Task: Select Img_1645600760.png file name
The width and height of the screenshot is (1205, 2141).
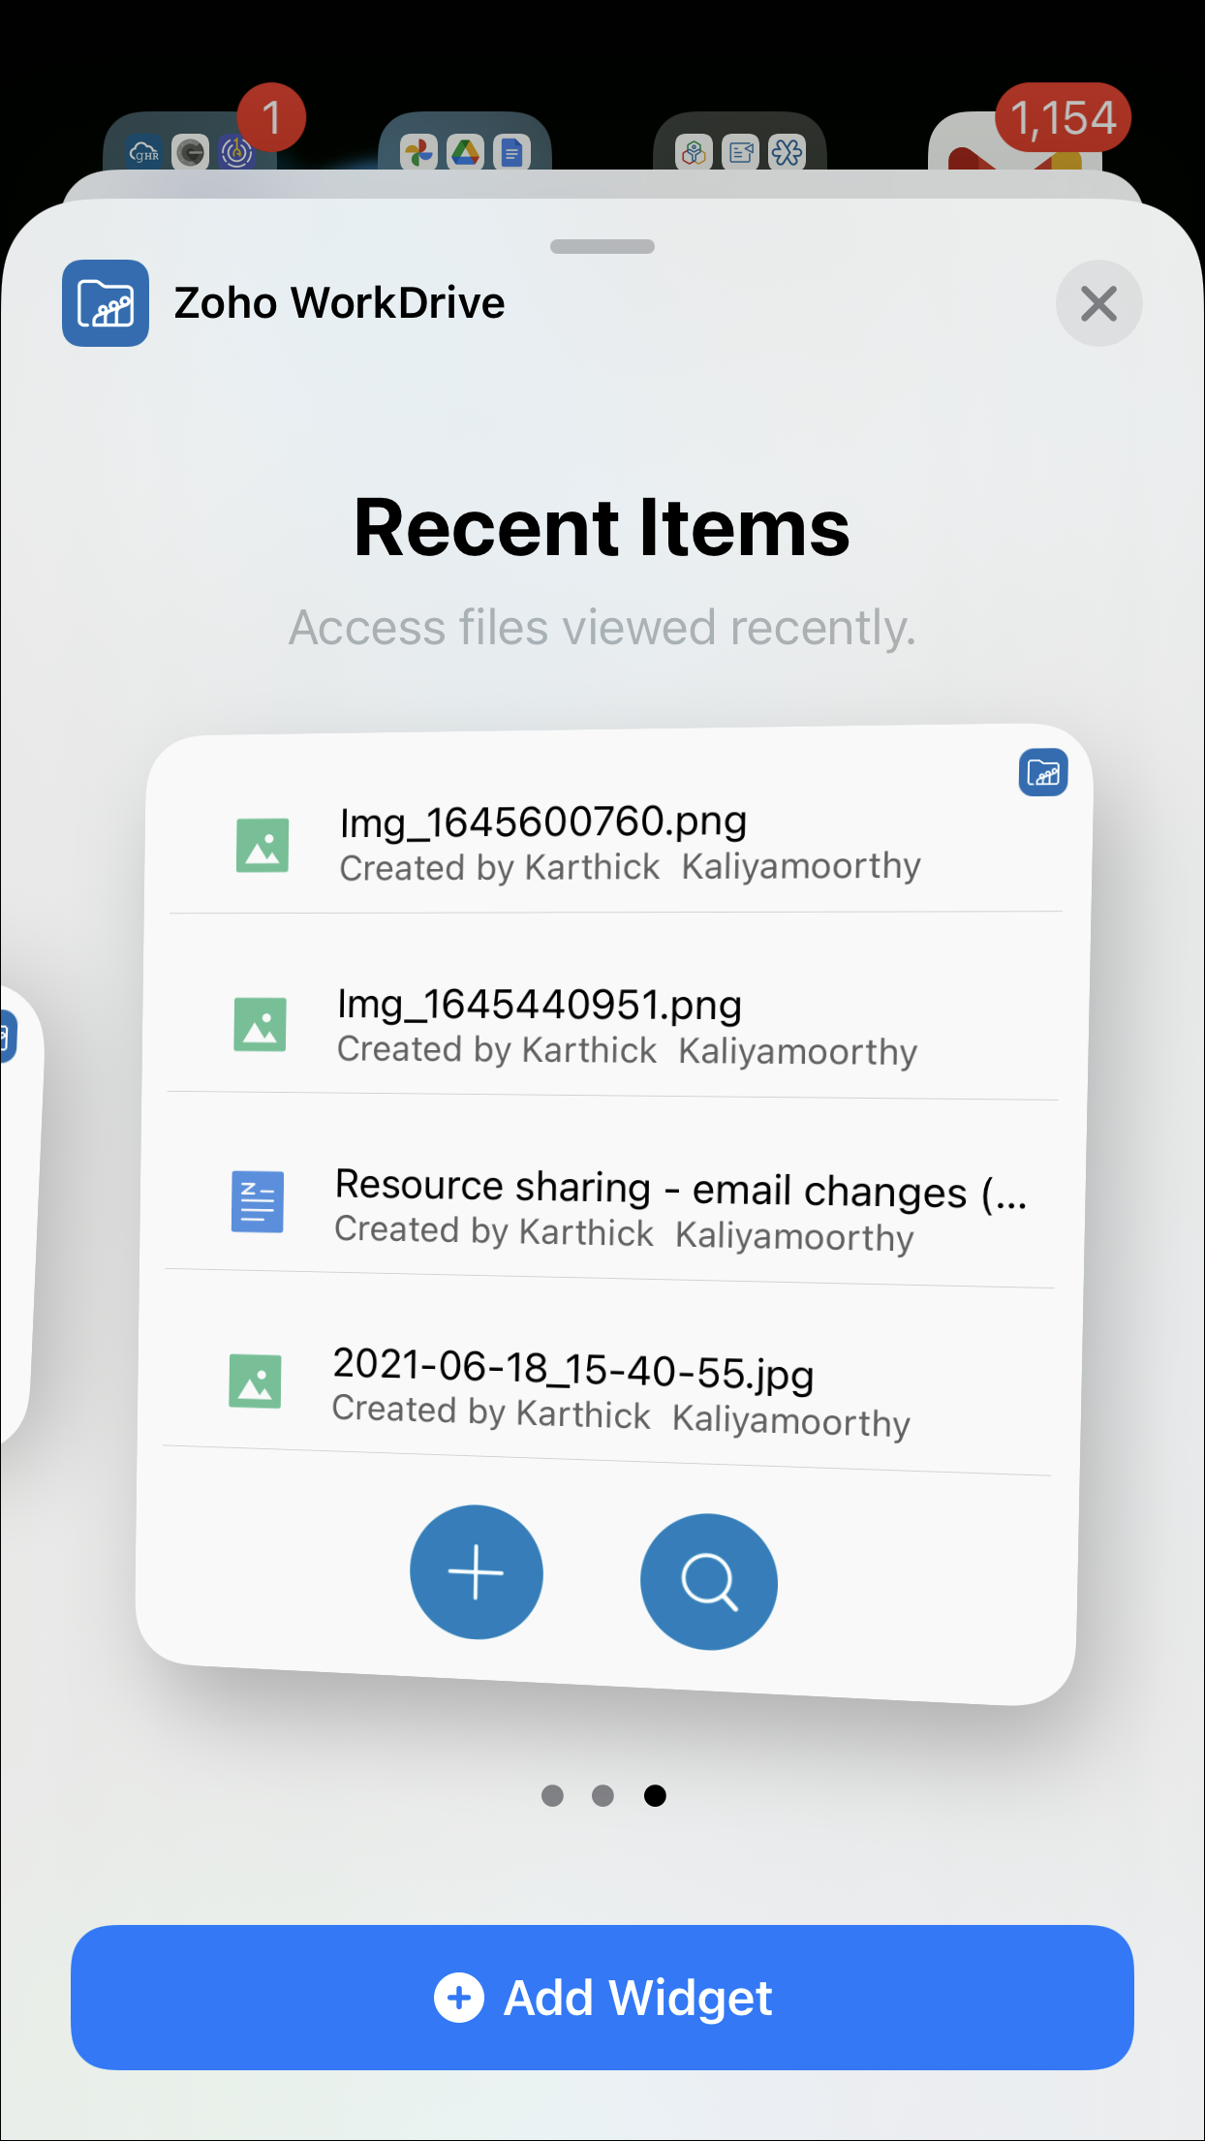Action: coord(543,822)
